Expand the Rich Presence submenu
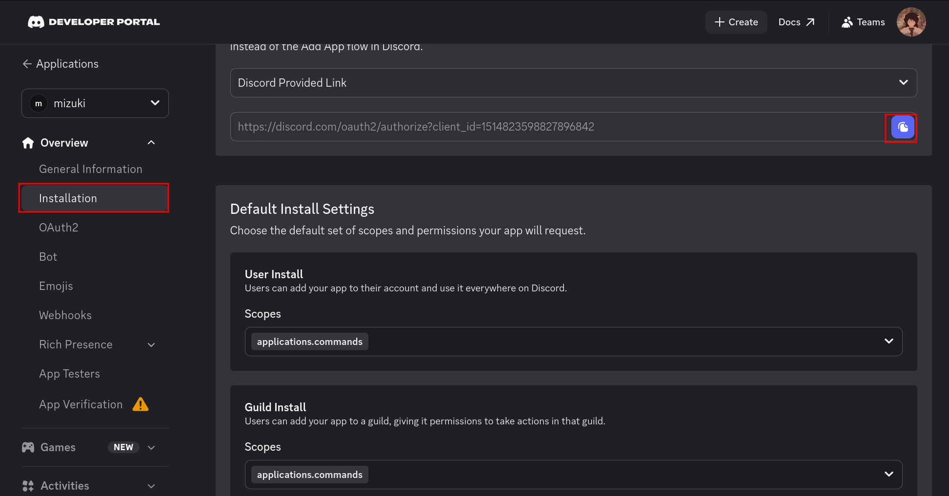 (151, 345)
